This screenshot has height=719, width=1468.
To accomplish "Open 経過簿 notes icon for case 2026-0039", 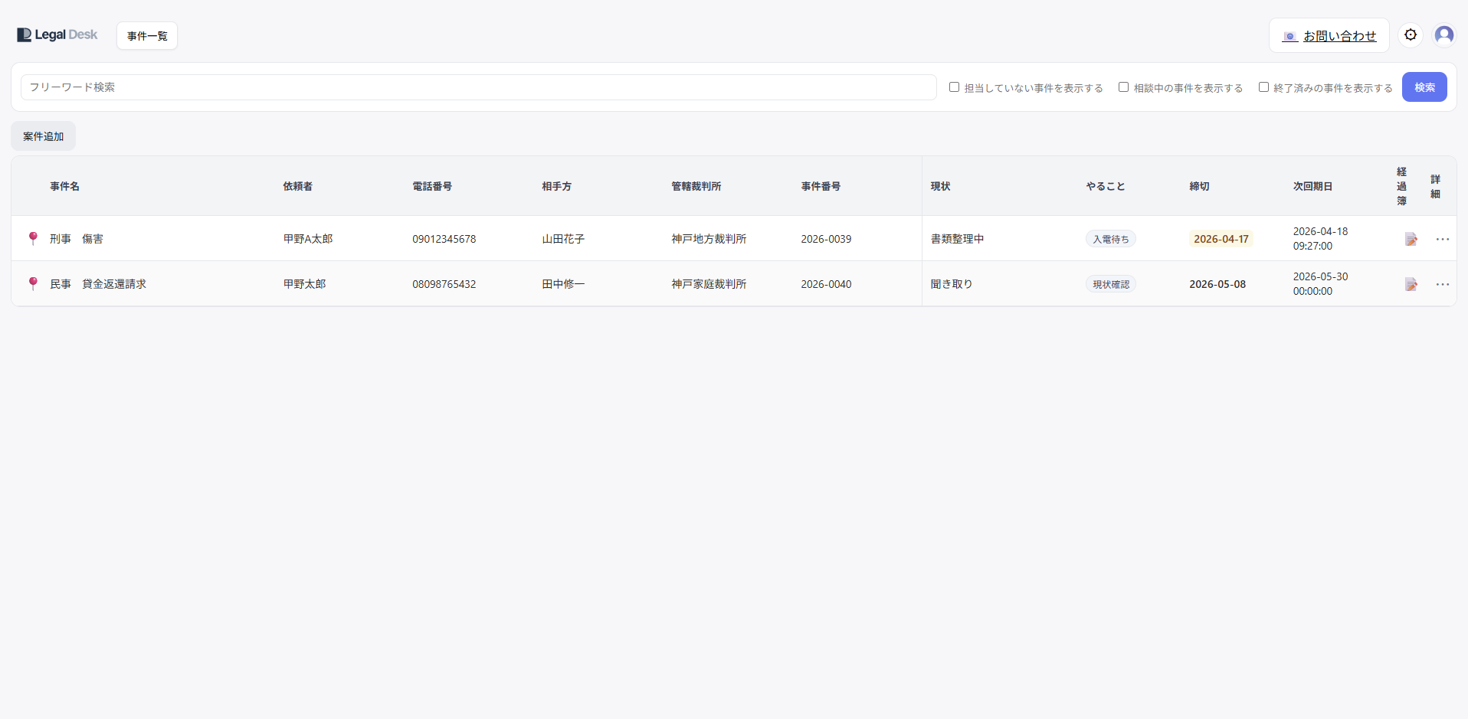I will 1411,239.
